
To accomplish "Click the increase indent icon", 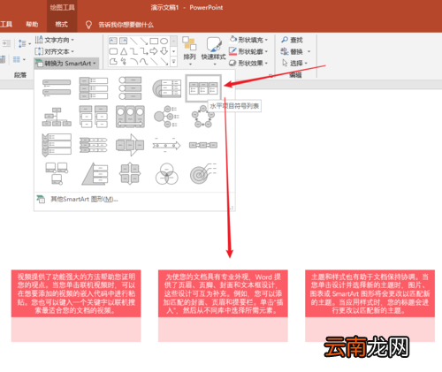I will coord(6,43).
